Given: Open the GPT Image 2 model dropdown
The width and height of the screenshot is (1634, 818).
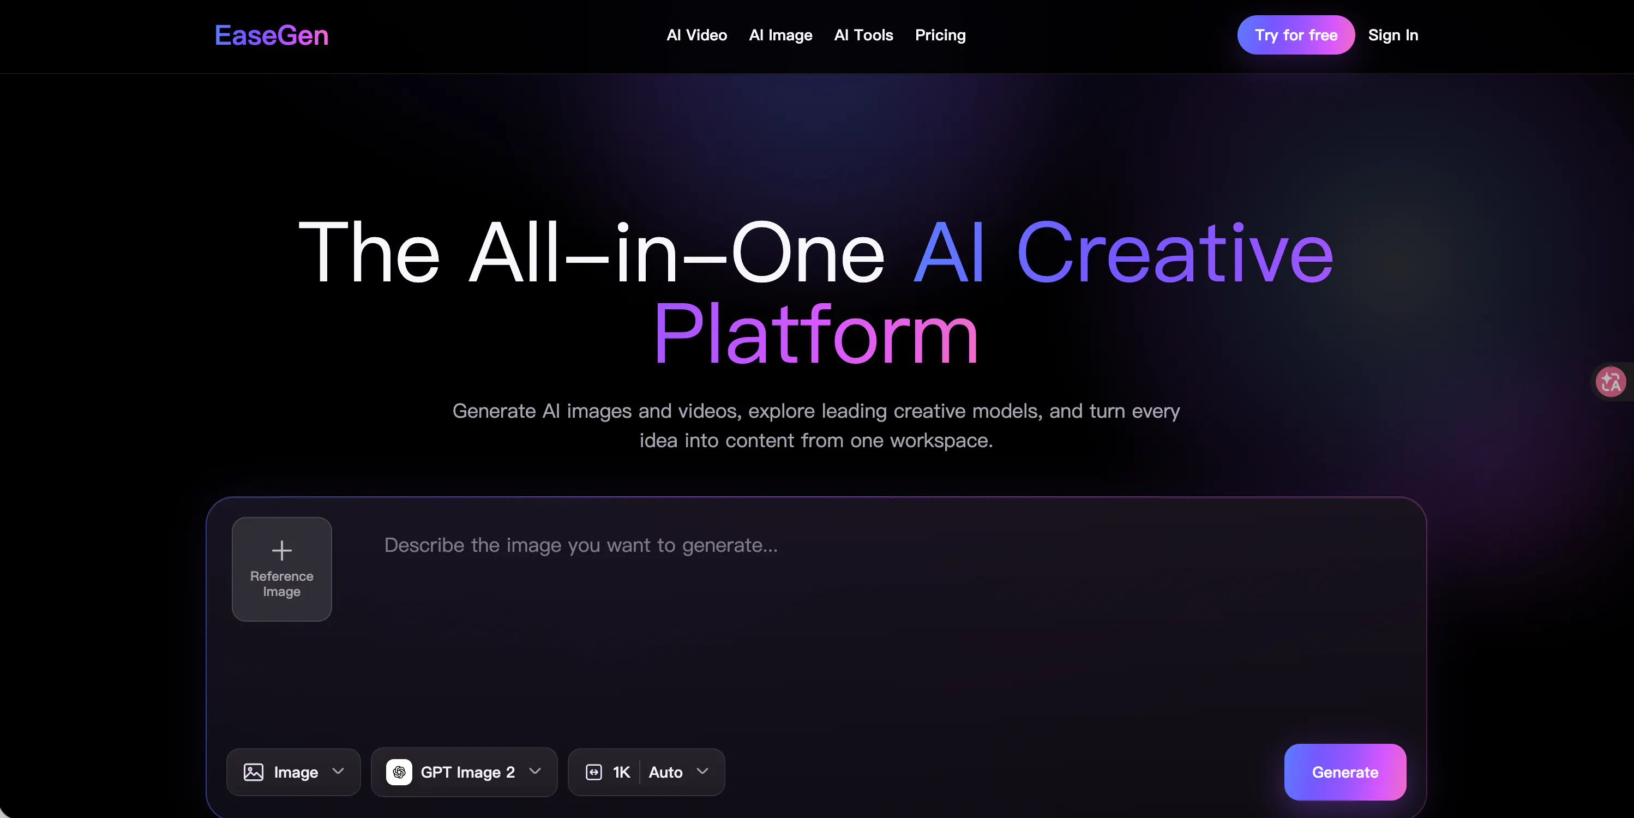Looking at the screenshot, I should tap(464, 772).
